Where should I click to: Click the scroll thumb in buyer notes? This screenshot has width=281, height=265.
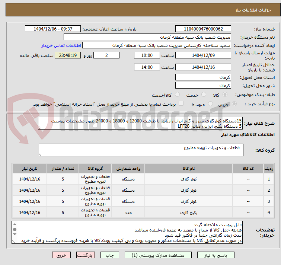coord(15,229)
